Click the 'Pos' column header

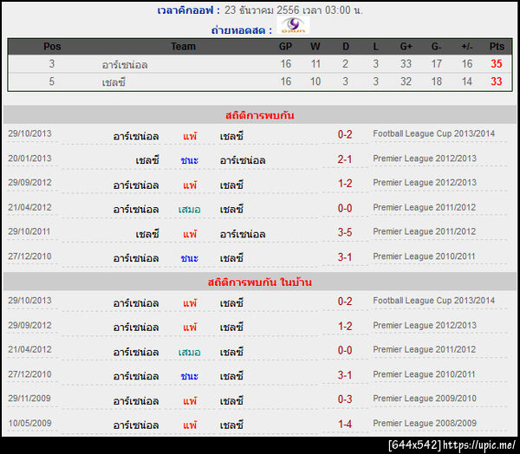point(52,47)
